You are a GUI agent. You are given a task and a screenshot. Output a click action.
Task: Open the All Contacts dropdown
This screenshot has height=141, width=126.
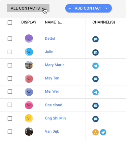(x=28, y=8)
